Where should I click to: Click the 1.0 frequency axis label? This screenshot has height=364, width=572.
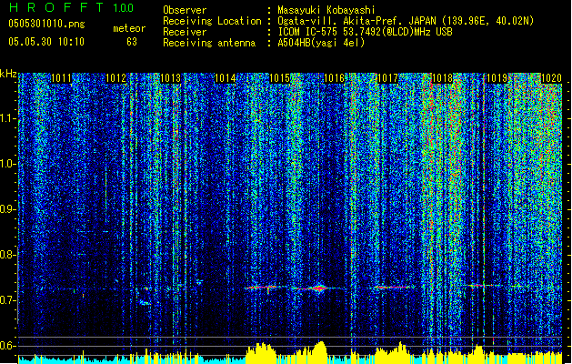8,164
